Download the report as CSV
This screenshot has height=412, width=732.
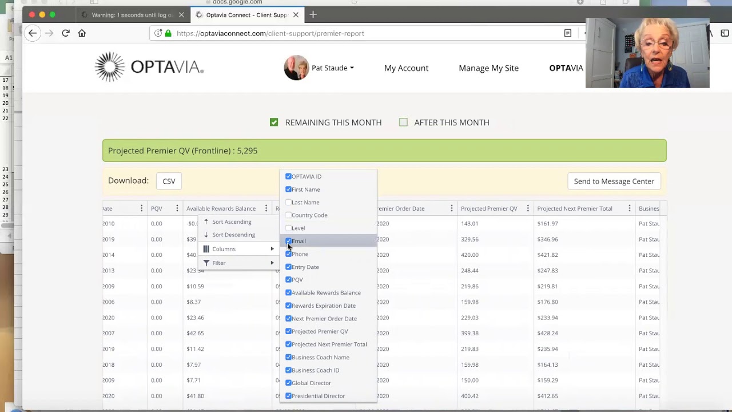click(169, 181)
